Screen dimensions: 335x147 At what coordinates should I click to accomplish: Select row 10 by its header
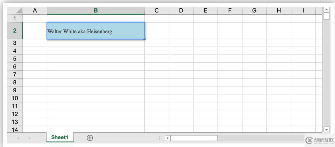point(15,98)
